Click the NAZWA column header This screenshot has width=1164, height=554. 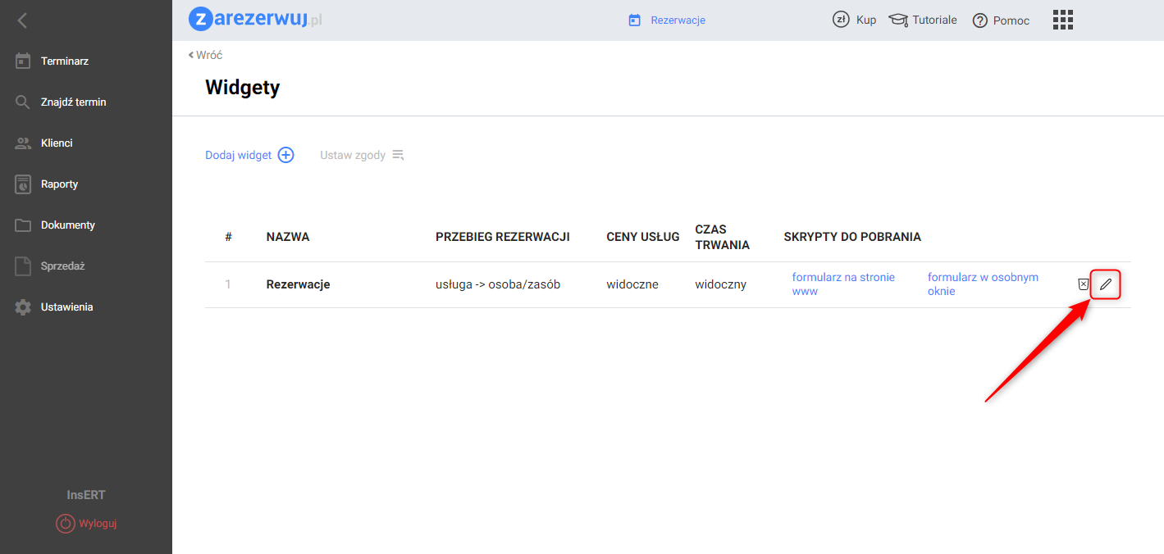[x=288, y=237]
